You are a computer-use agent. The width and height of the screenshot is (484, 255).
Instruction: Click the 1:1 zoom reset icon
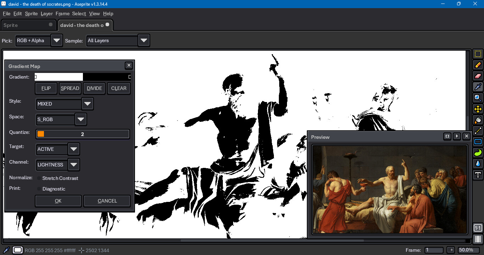coord(478,228)
